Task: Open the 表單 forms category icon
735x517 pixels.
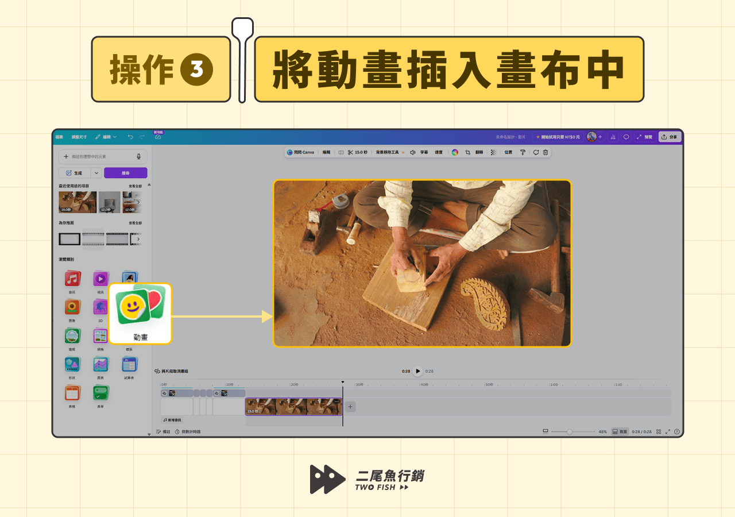Action: coord(100,393)
